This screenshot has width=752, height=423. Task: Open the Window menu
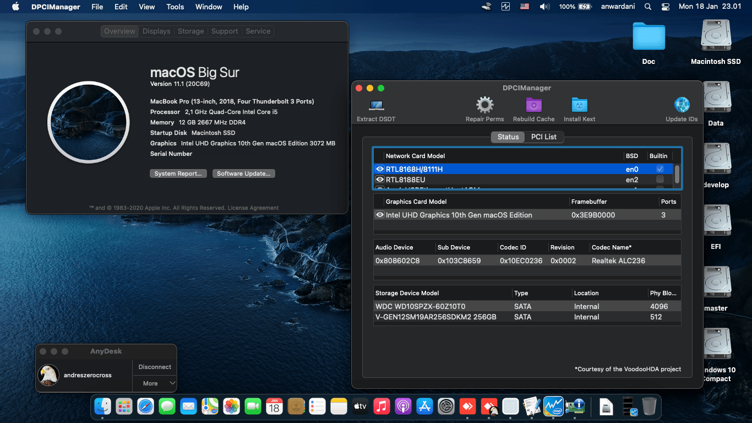(209, 7)
